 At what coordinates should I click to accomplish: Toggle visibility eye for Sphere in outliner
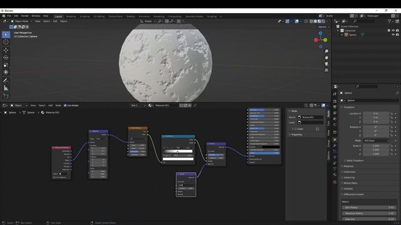tap(393, 35)
